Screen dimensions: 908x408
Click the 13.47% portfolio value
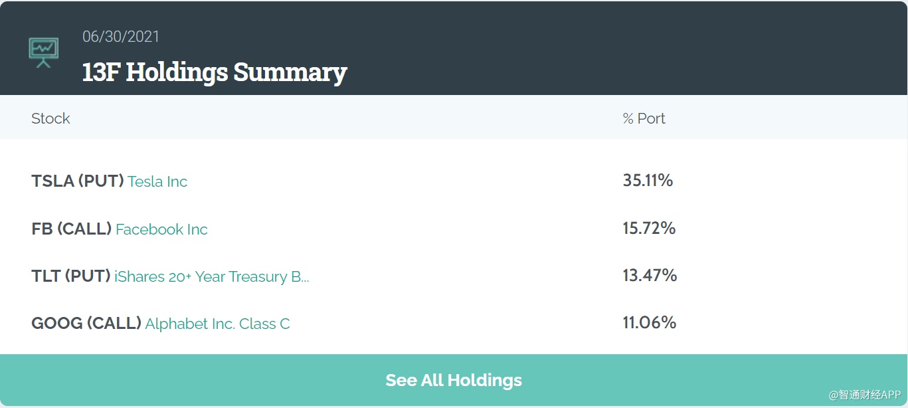tap(650, 275)
